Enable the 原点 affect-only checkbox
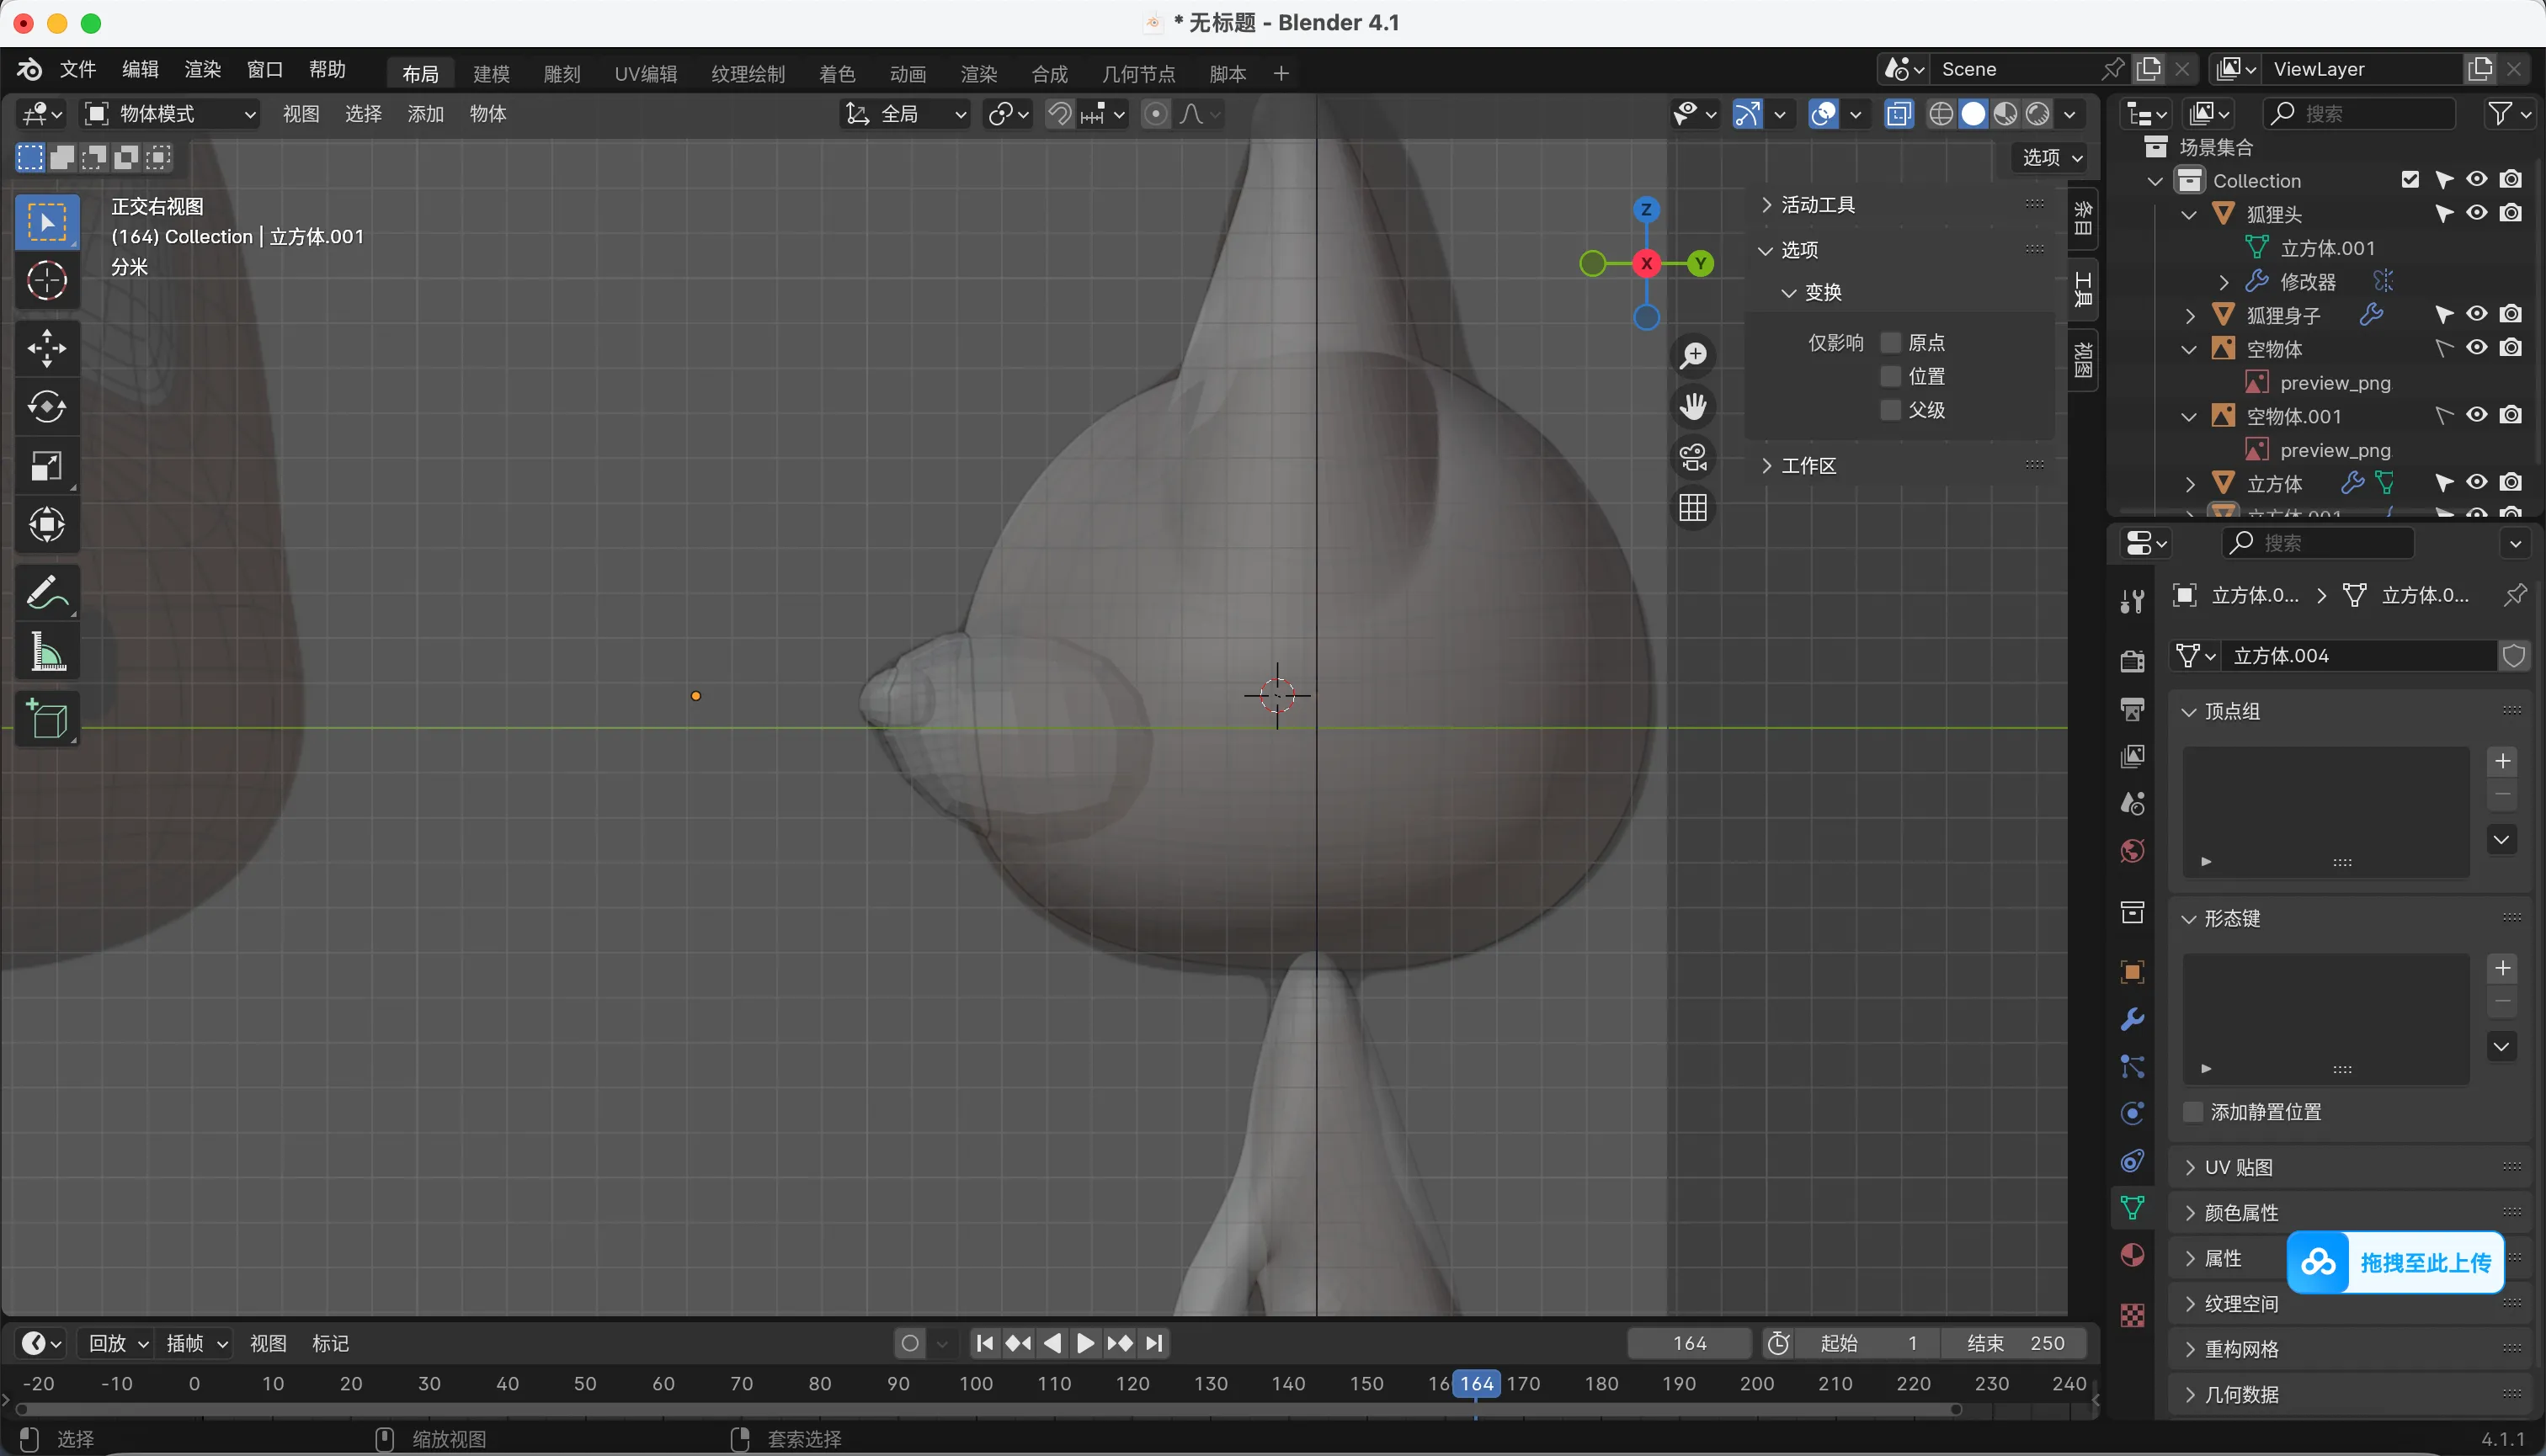This screenshot has width=2546, height=1456. [x=1891, y=343]
